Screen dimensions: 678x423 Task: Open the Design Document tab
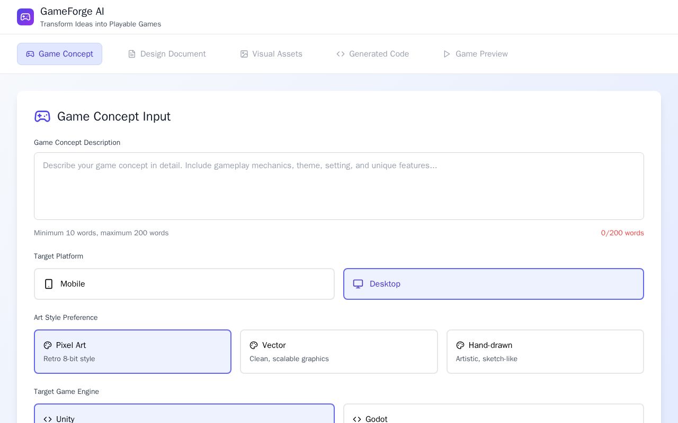[167, 54]
